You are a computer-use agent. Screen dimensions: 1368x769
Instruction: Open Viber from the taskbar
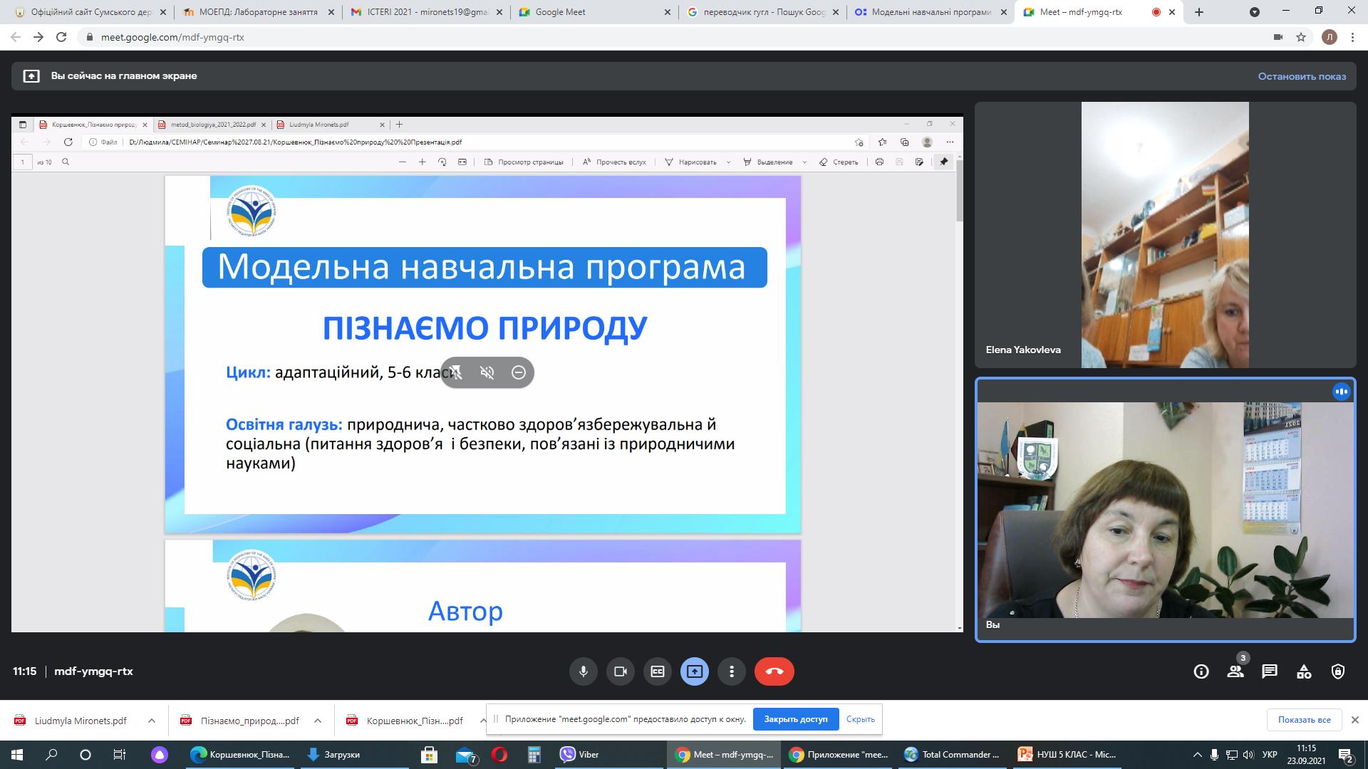tap(579, 755)
